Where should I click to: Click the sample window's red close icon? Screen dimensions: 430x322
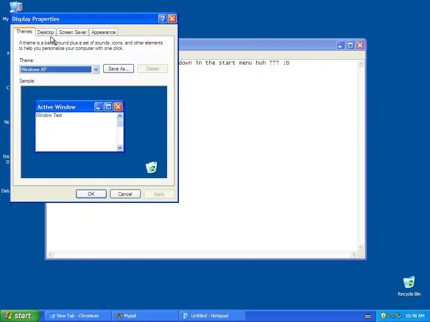click(x=118, y=107)
